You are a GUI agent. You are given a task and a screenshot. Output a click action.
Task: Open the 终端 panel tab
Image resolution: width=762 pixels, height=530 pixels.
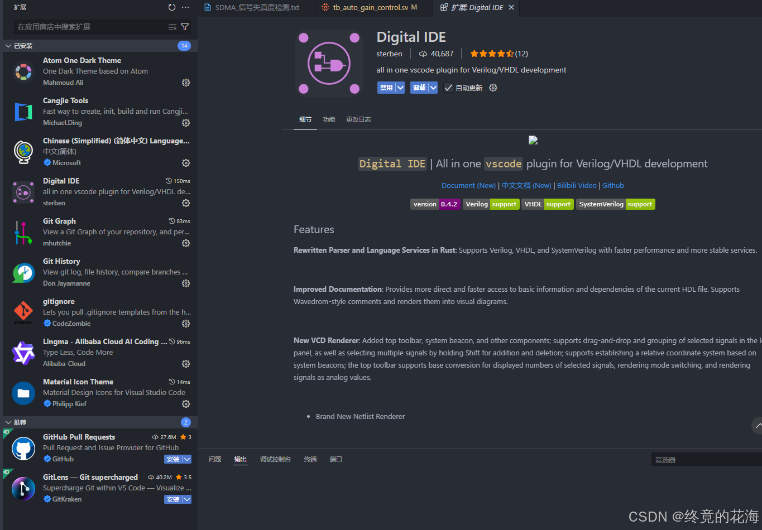click(x=310, y=459)
